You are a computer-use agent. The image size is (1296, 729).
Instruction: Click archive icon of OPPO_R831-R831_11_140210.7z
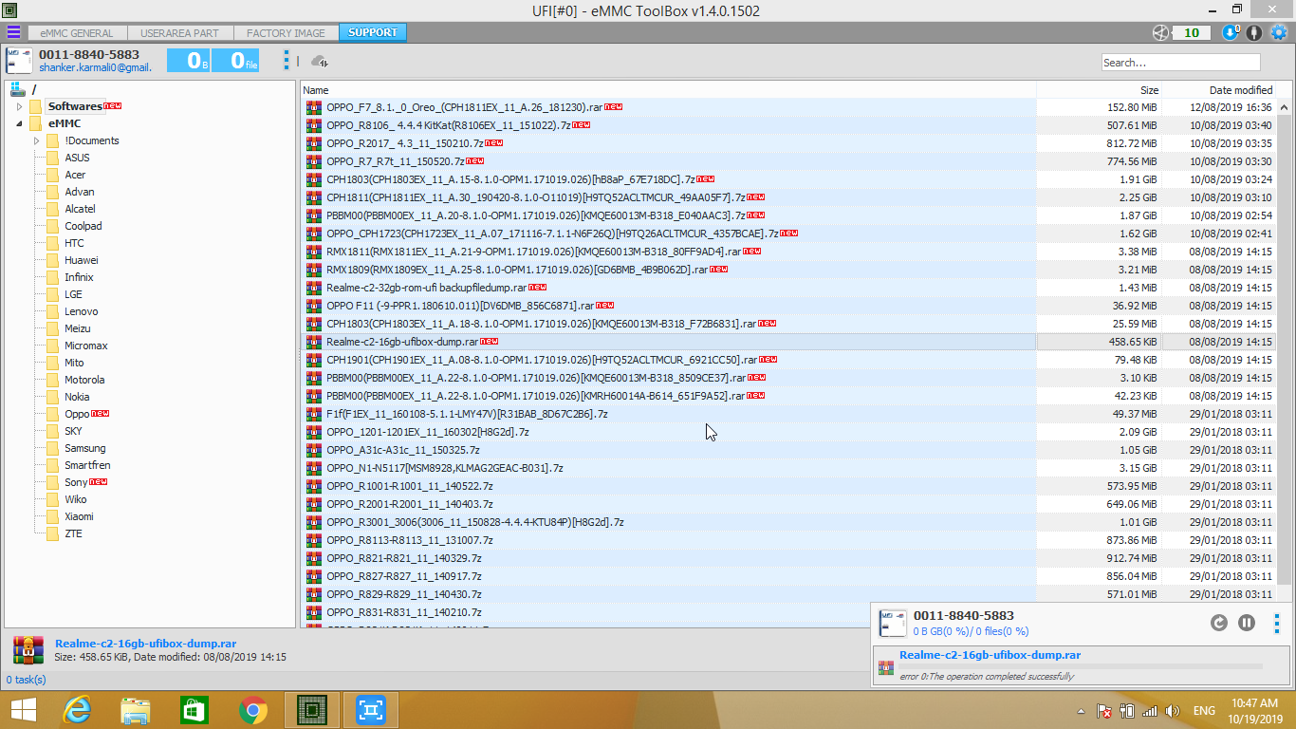314,612
